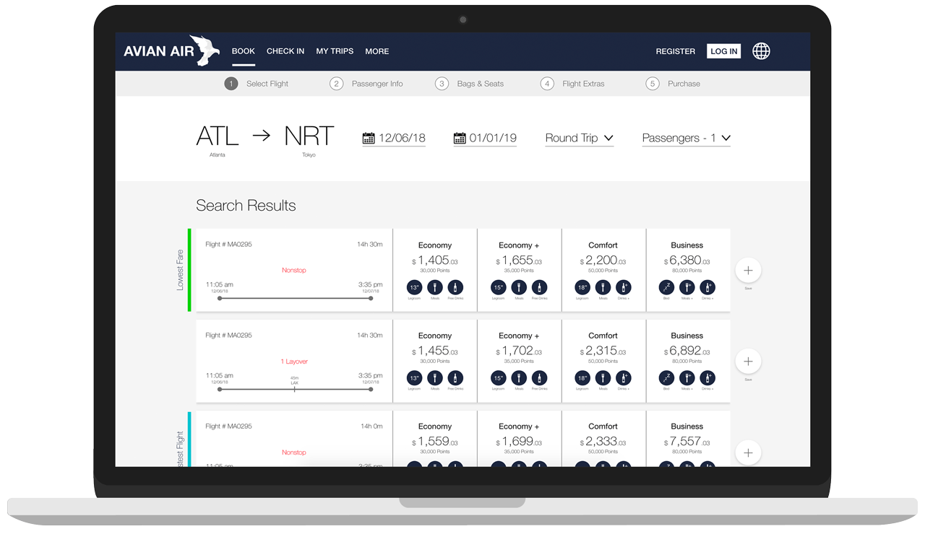Click Meals + icon under $6,380 Business

[x=687, y=287]
